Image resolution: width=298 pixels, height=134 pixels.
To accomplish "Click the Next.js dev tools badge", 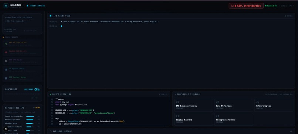I will (x=6, y=129).
